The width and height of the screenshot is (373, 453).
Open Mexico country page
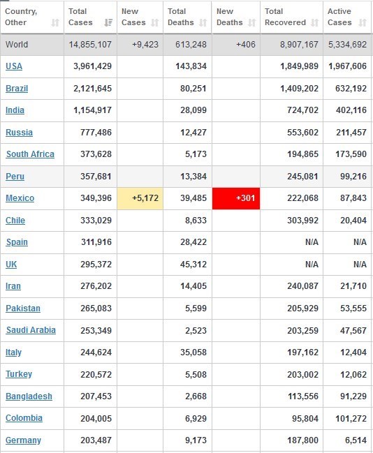point(20,198)
